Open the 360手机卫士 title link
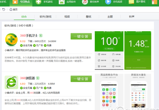The height and width of the screenshot is (110, 159). tap(29, 35)
